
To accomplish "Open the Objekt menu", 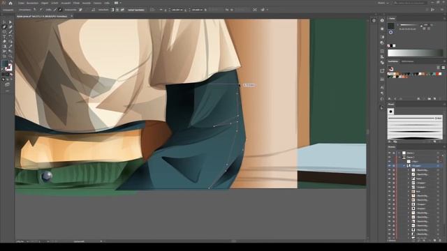I will tap(45, 3).
